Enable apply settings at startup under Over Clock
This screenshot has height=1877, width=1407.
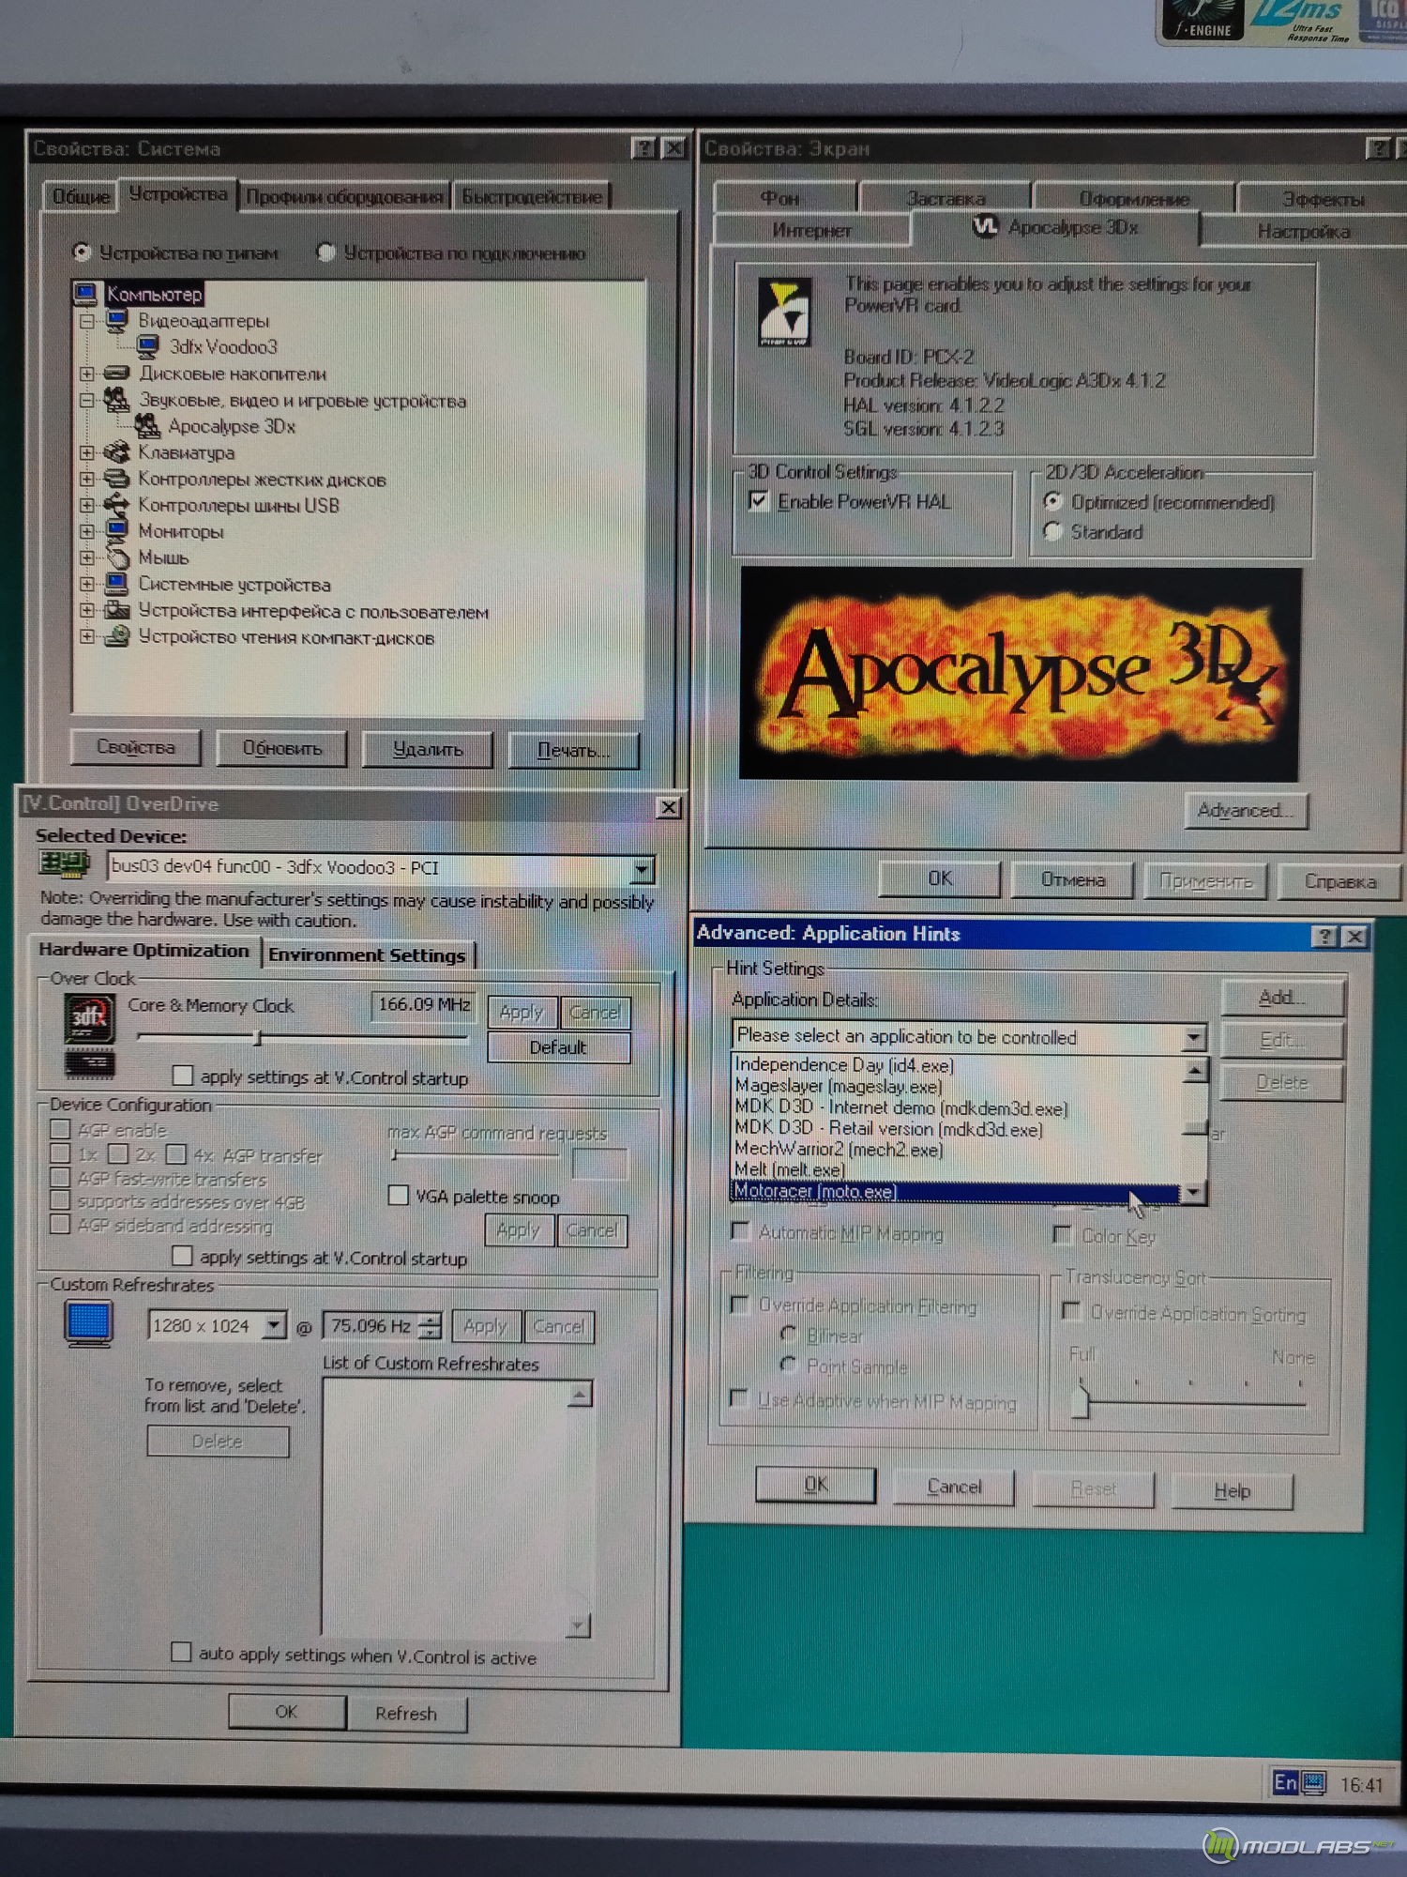pyautogui.click(x=184, y=1076)
